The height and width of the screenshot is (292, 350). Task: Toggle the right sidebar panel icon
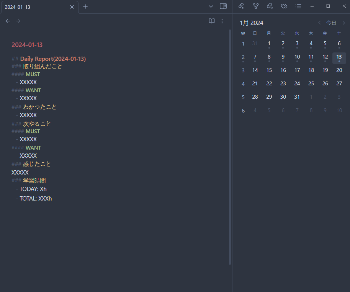[223, 6]
